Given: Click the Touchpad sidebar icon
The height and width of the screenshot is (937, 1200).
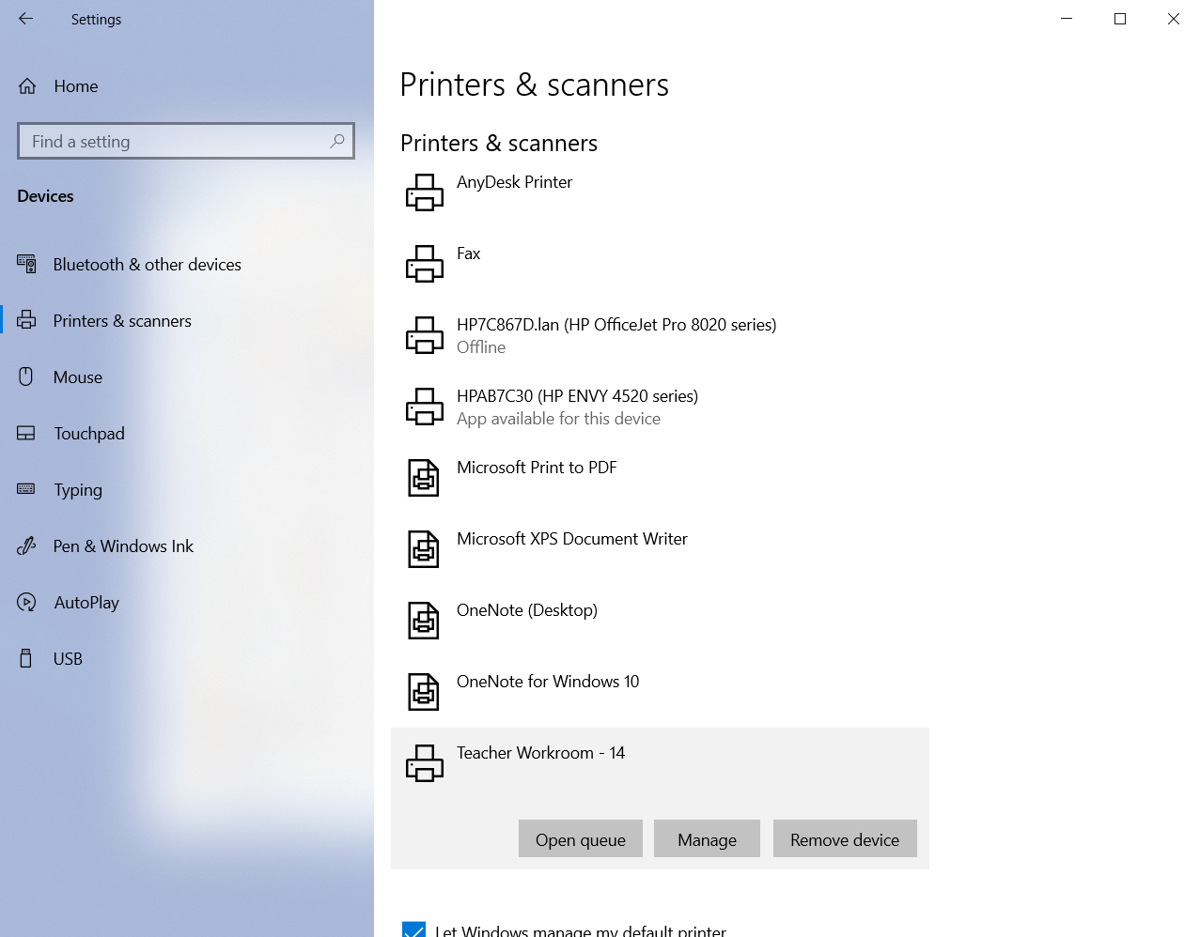Looking at the screenshot, I should [26, 433].
